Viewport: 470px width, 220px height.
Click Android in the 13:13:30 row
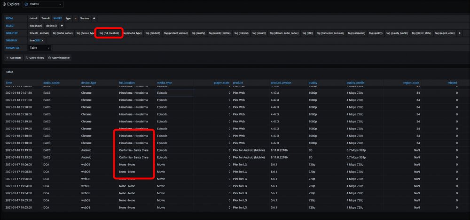pyautogui.click(x=86, y=150)
